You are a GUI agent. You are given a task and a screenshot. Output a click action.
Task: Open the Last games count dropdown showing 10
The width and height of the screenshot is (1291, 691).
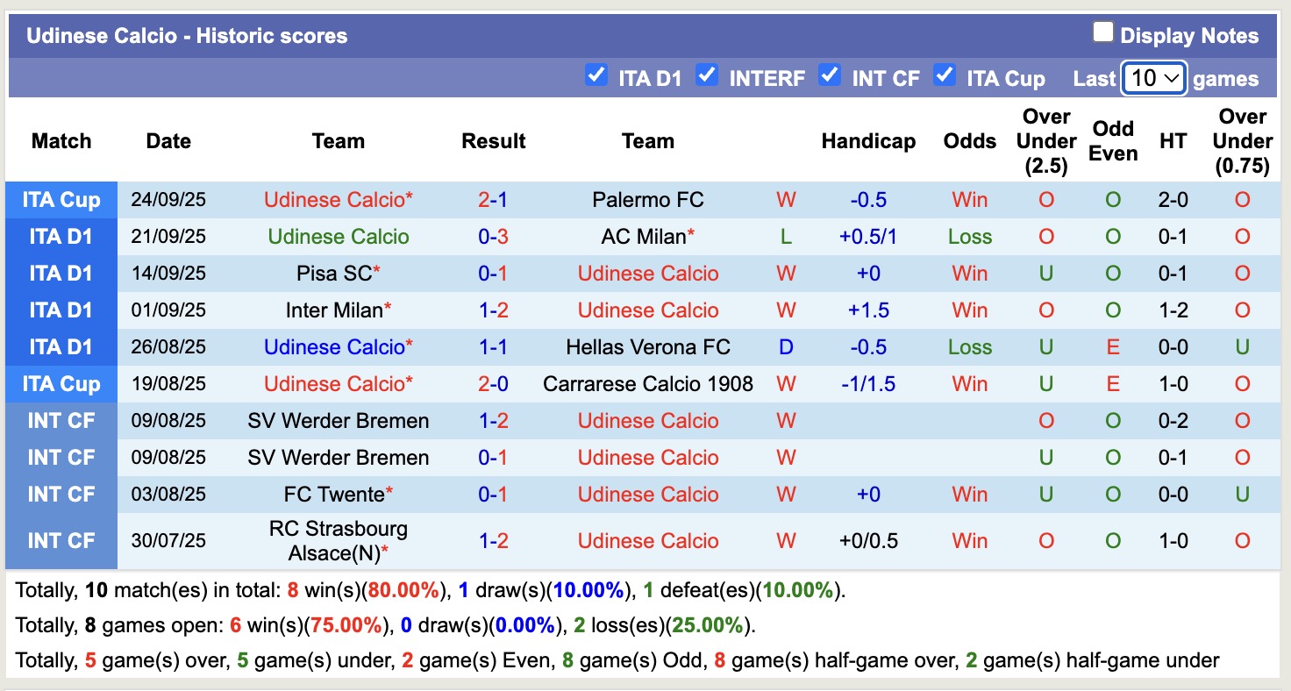point(1153,78)
